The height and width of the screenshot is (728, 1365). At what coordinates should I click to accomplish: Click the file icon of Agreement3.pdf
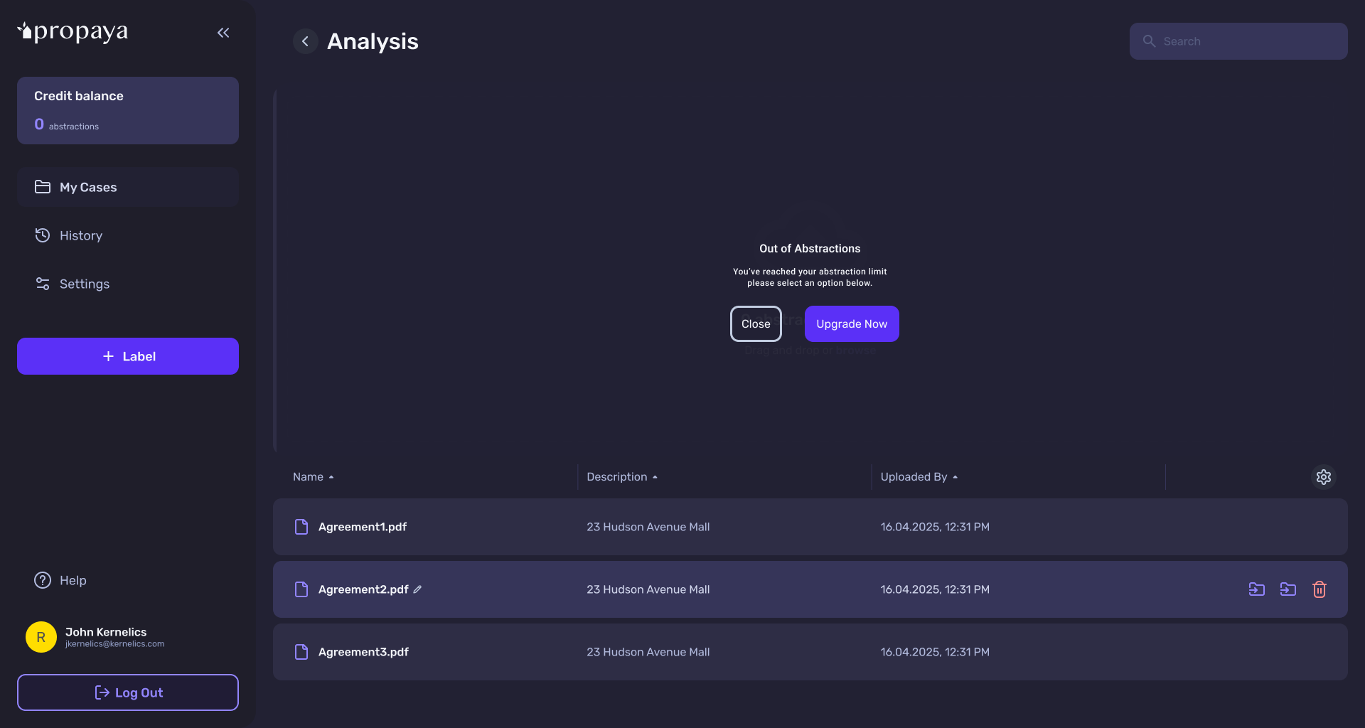[x=301, y=652]
